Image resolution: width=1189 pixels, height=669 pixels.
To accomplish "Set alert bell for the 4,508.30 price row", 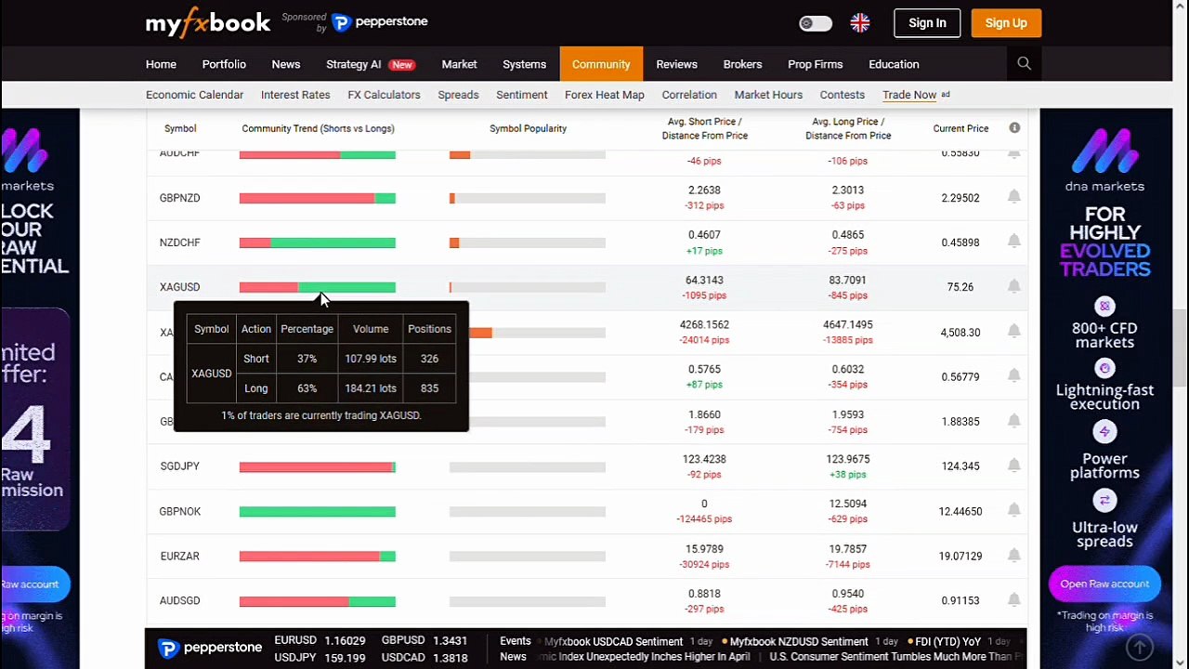I will pyautogui.click(x=1014, y=332).
